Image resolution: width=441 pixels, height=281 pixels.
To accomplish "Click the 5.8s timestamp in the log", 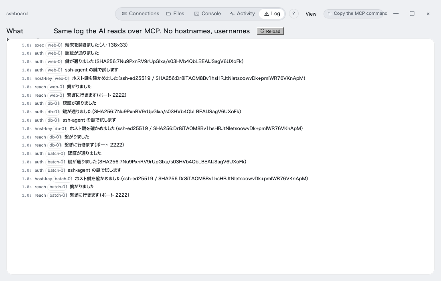I will pos(27,45).
